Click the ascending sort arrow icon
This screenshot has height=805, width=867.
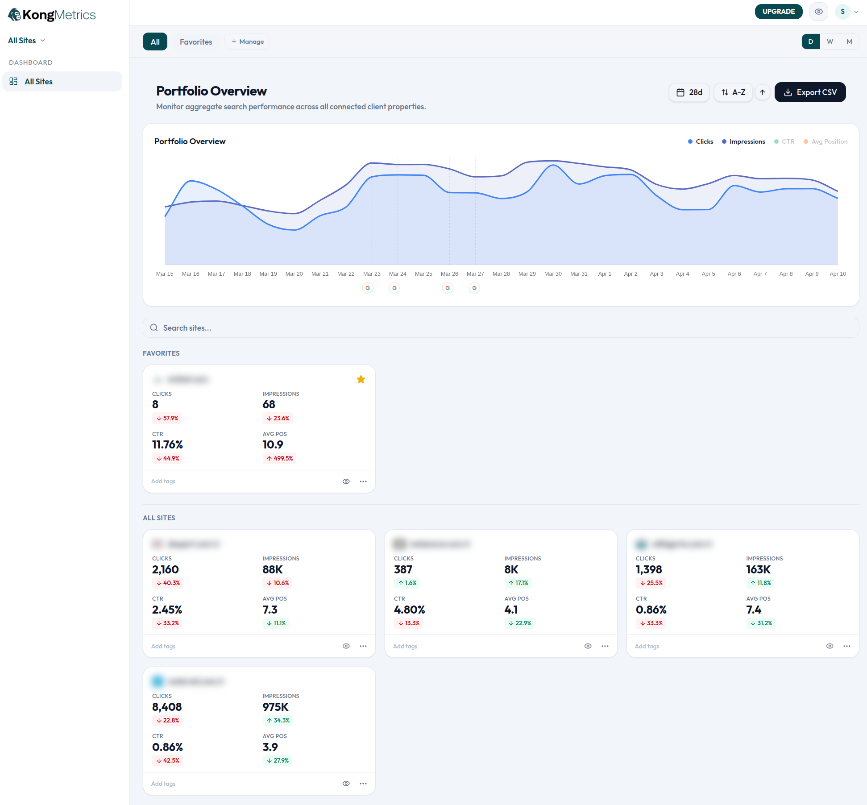tap(763, 92)
